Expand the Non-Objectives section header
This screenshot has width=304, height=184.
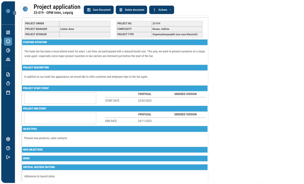pos(115,150)
